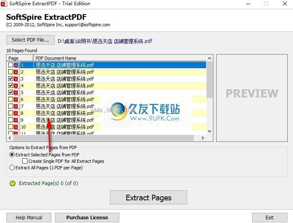Uncheck the checkbox for page 3
293x223 pixels.
pyautogui.click(x=11, y=79)
